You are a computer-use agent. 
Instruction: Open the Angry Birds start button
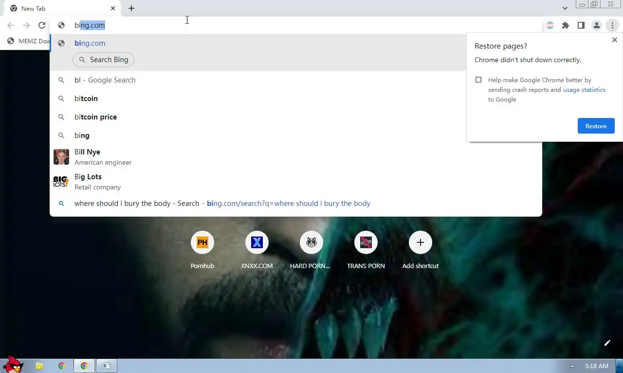pos(13,365)
